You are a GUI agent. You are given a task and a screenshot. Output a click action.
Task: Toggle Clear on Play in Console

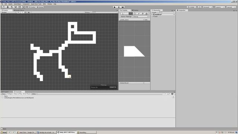(18, 94)
